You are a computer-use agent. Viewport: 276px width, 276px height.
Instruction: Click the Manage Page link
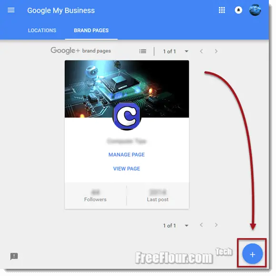coord(127,155)
